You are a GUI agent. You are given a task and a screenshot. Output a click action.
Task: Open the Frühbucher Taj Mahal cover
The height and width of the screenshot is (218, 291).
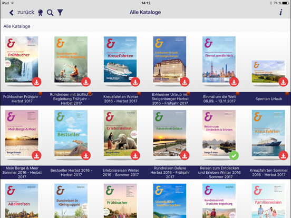pos(120,201)
